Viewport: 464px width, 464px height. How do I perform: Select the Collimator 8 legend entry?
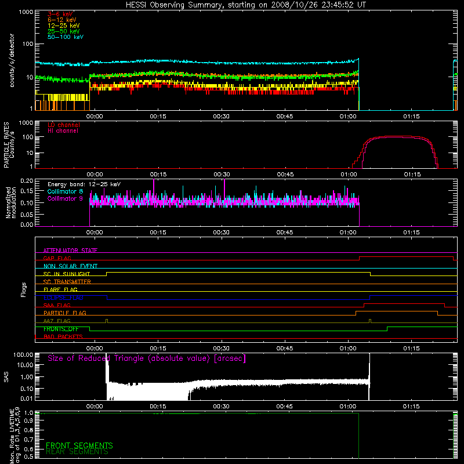(x=65, y=191)
